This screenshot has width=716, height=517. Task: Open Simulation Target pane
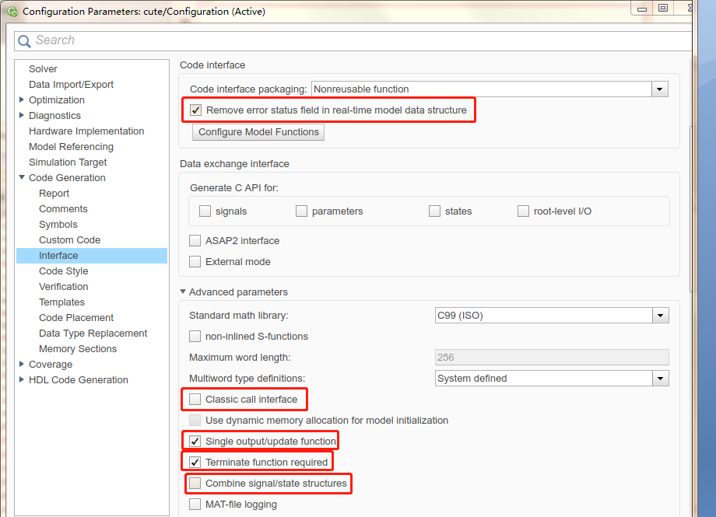click(x=68, y=162)
